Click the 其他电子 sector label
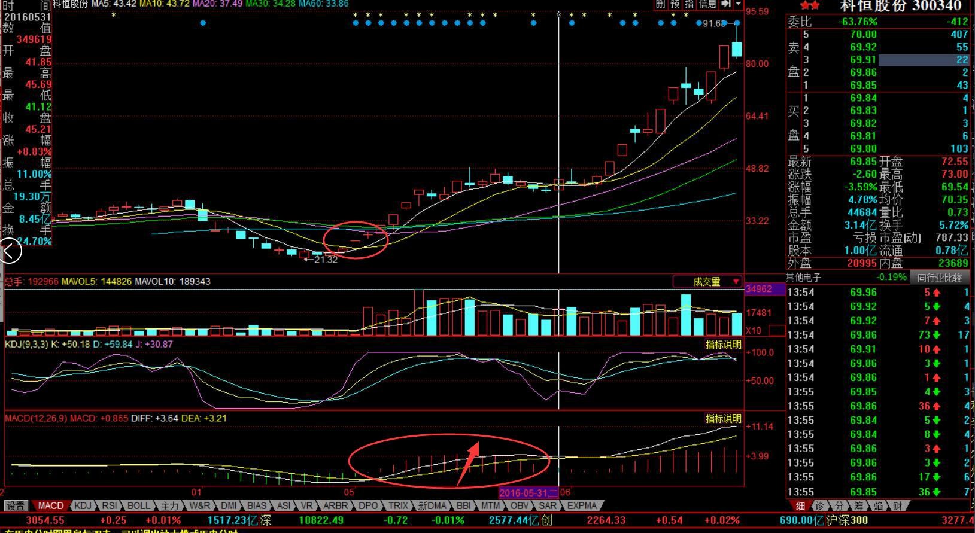Screen dimensions: 975x533 (x=803, y=278)
